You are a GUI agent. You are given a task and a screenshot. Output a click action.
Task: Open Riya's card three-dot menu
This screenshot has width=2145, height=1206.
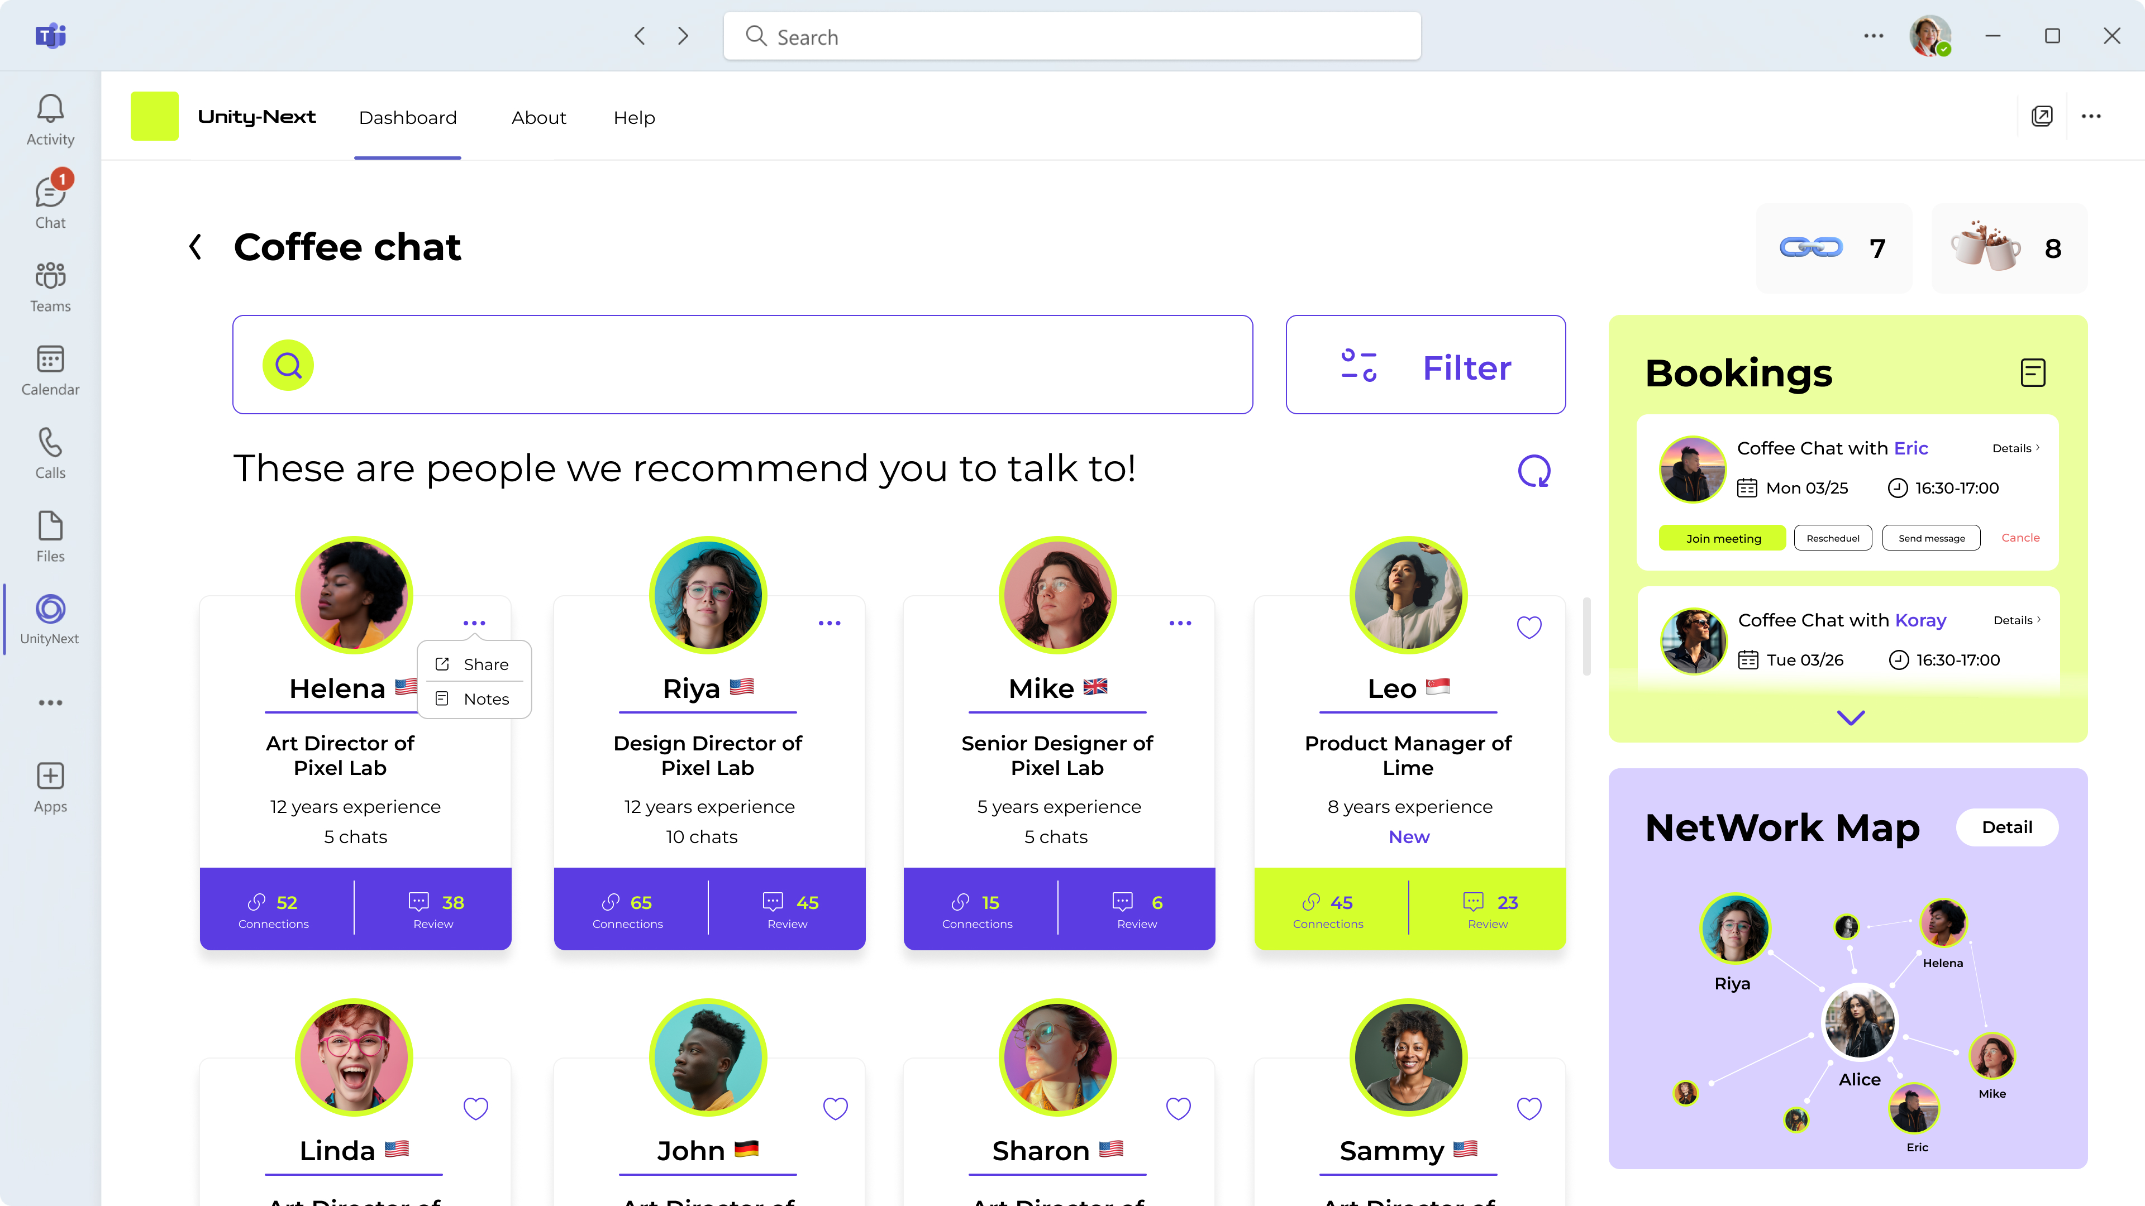tap(830, 624)
